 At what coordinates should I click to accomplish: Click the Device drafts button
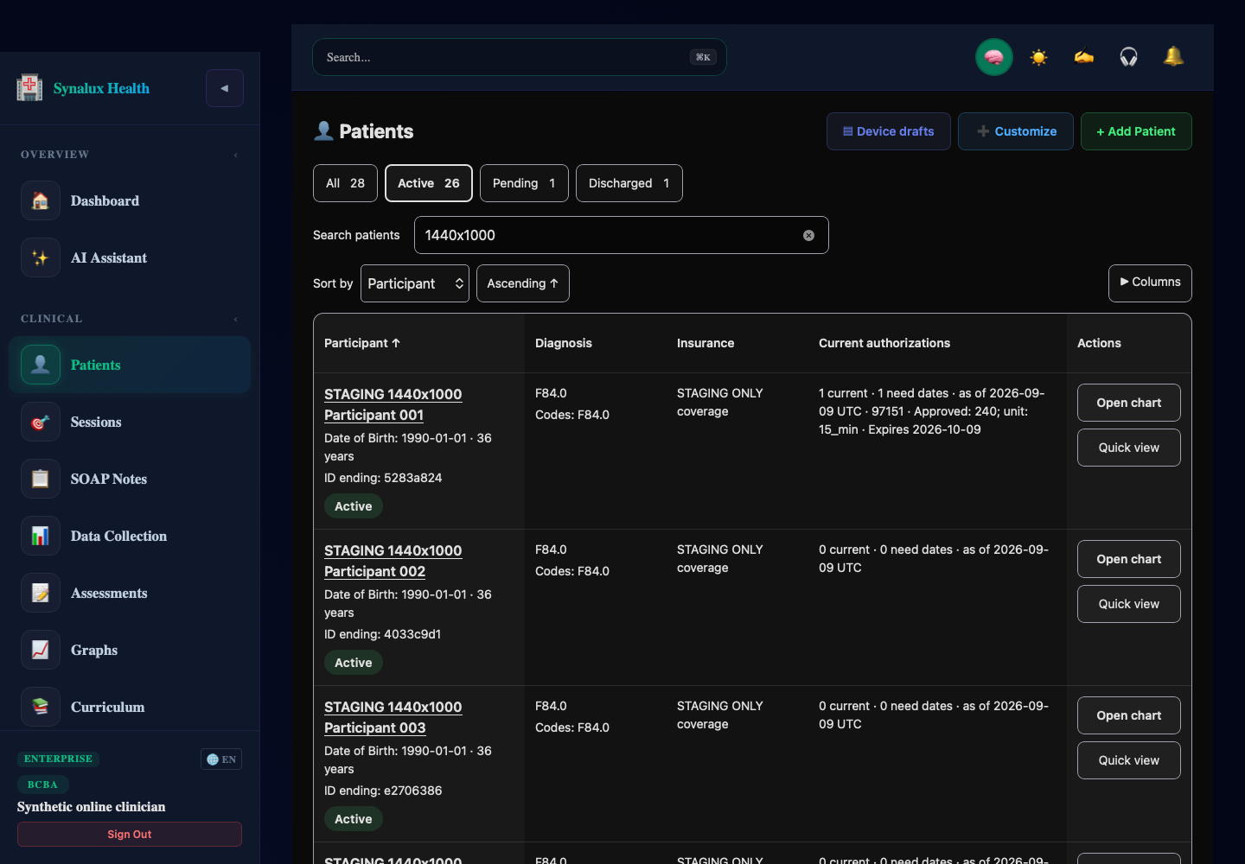tap(889, 131)
